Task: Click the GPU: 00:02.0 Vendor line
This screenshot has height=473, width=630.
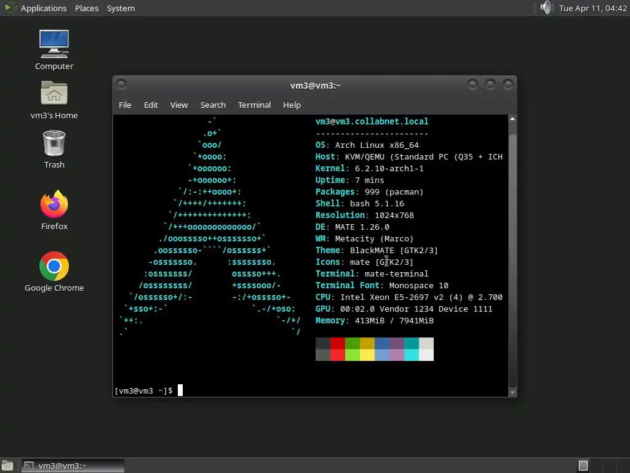Action: [x=404, y=309]
